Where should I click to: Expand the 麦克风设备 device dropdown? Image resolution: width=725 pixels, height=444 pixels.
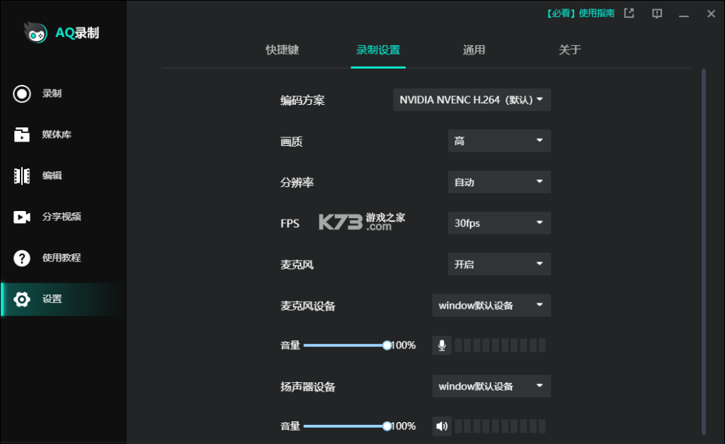(491, 305)
